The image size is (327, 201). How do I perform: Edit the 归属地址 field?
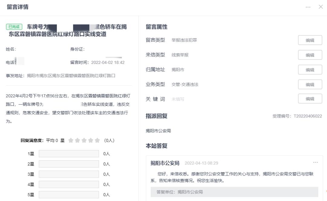coord(310,69)
